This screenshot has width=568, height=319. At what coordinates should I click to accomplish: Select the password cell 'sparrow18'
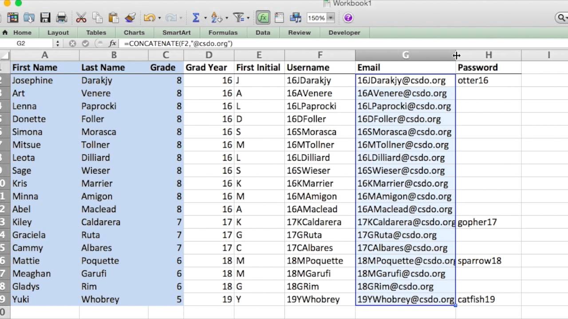(x=489, y=261)
